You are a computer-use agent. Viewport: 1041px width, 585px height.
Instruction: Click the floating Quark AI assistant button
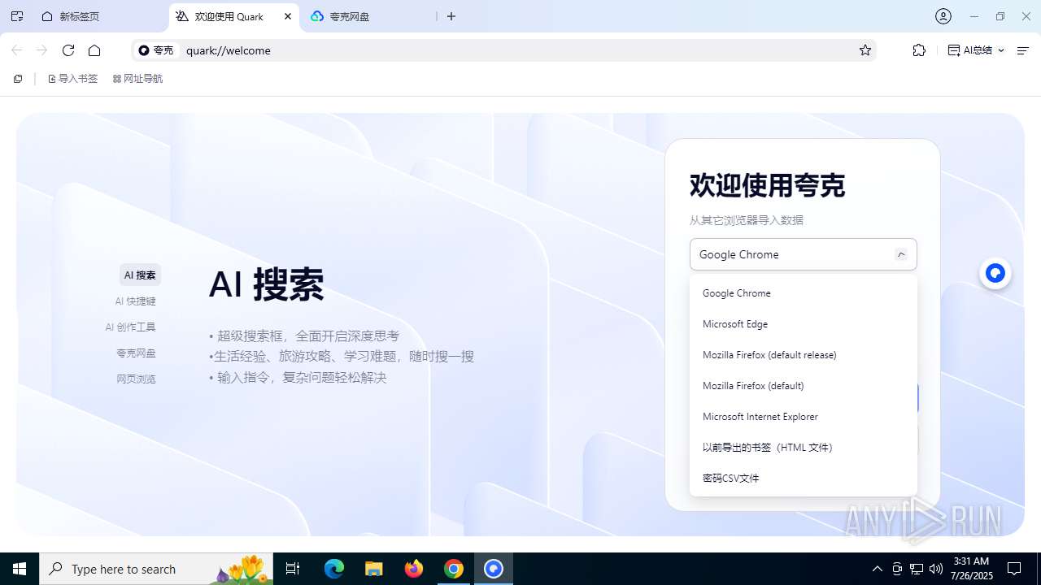(x=995, y=273)
